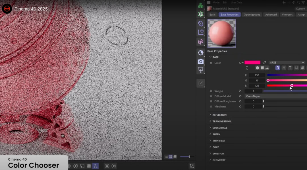The width and height of the screenshot is (307, 170).
Task: Switch material manager to layers view icon
Action: point(175,157)
